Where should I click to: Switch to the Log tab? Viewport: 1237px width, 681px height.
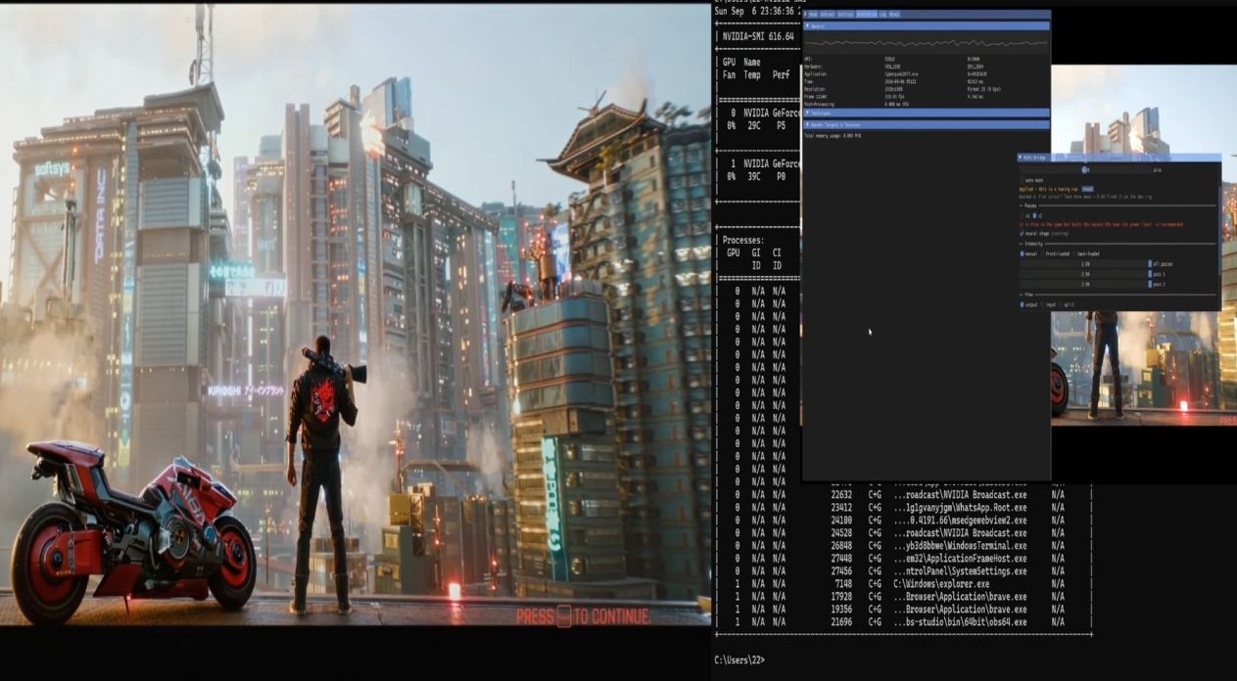[882, 15]
